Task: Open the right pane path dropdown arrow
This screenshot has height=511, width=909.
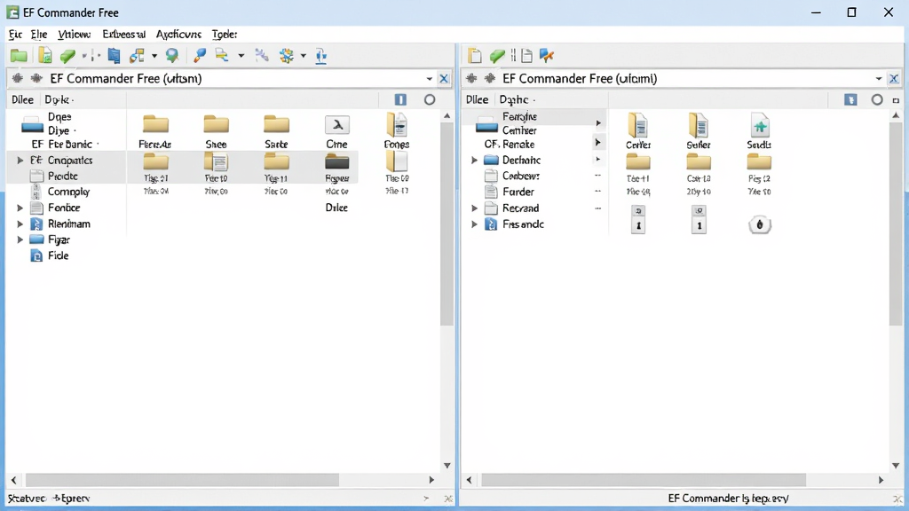Action: pyautogui.click(x=879, y=79)
